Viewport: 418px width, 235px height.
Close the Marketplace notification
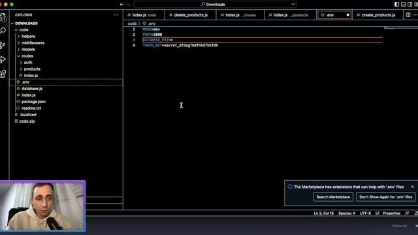point(412,187)
